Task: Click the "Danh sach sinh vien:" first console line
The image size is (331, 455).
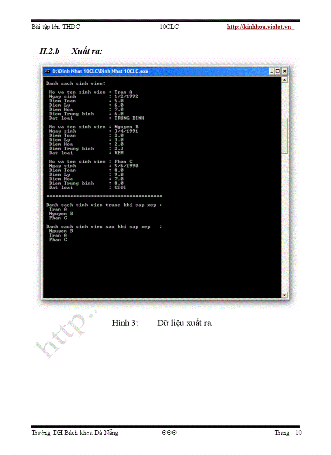Action: 76,83
